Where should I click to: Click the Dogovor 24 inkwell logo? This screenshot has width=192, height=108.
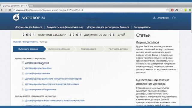point(16,17)
